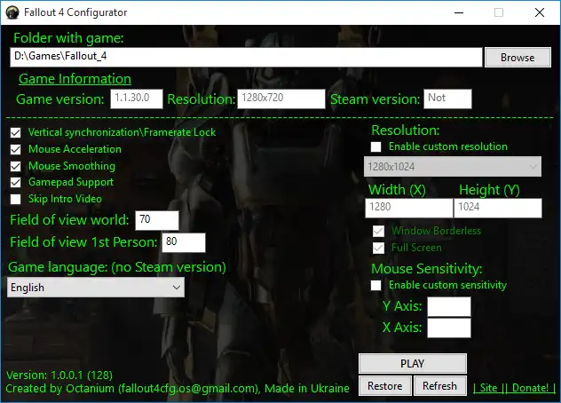Disable the Mouse Smoothing checkbox

pos(16,166)
